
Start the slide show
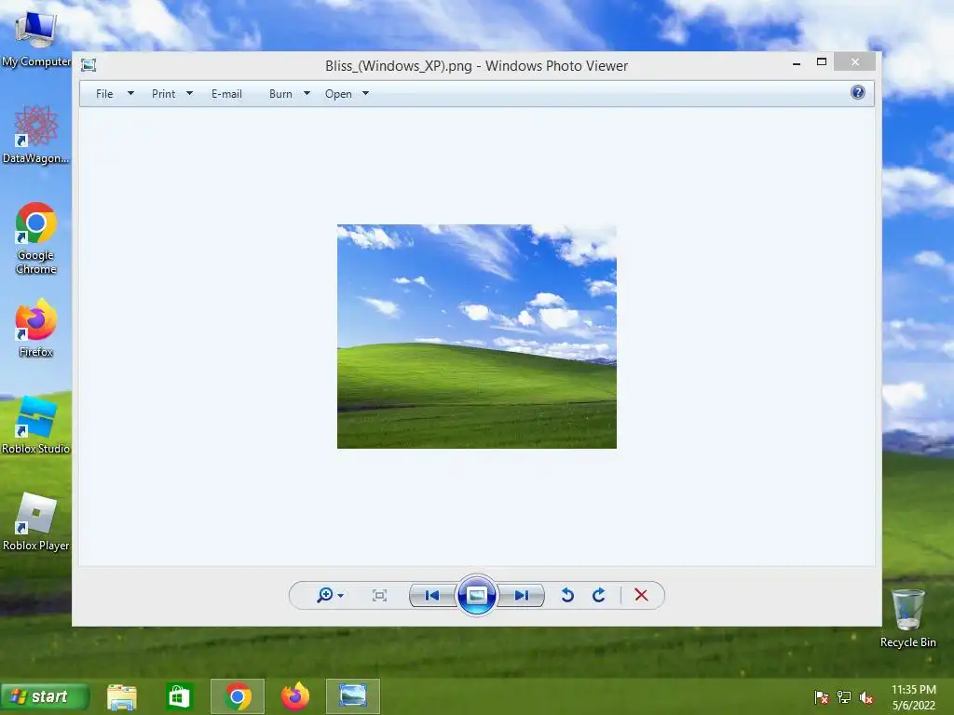[476, 595]
